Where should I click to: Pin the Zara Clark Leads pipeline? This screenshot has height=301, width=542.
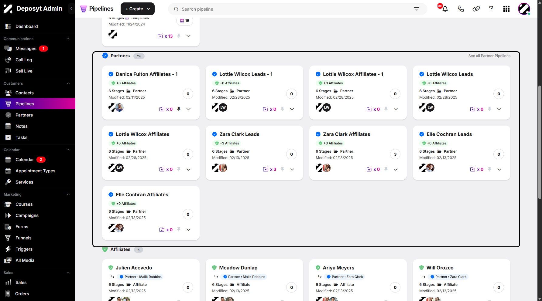click(282, 169)
